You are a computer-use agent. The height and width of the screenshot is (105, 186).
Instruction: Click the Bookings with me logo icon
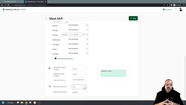coord(4,10)
